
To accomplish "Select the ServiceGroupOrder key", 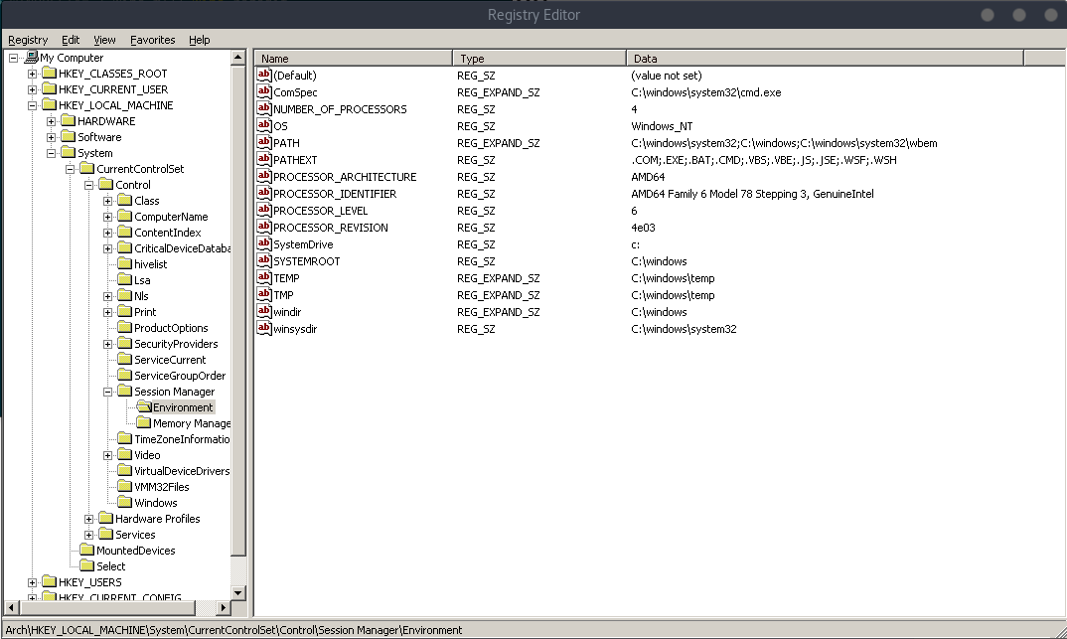I will [180, 376].
